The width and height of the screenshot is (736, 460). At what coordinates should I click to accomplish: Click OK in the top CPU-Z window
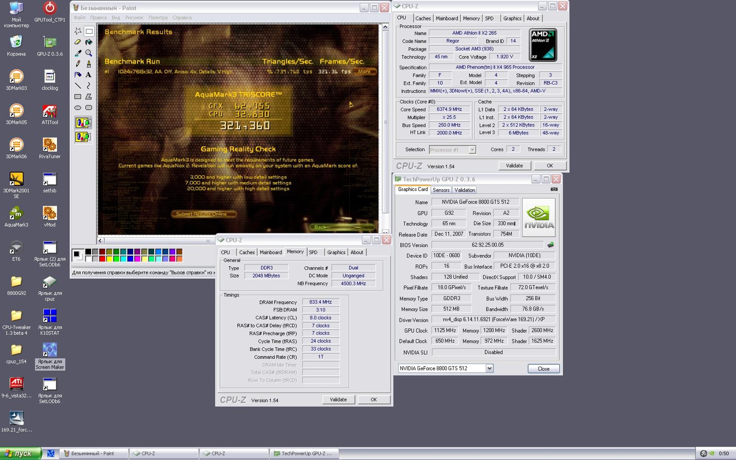(x=550, y=166)
